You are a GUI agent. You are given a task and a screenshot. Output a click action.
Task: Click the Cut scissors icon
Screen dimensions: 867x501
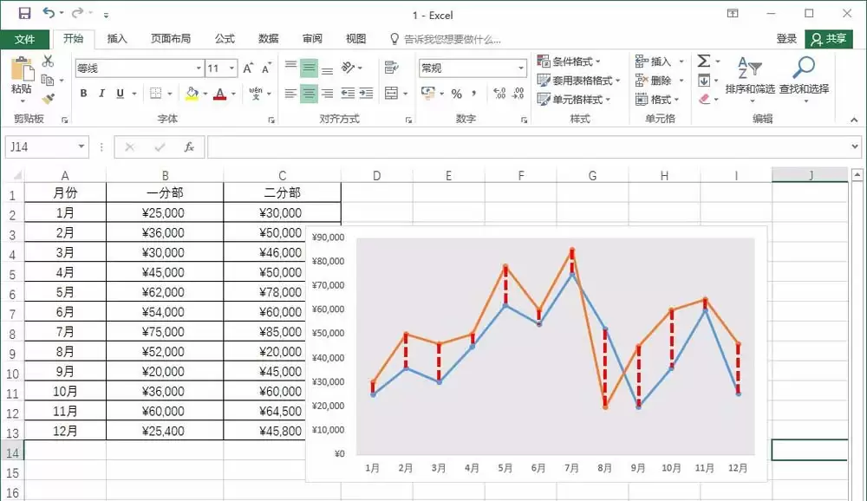point(48,61)
